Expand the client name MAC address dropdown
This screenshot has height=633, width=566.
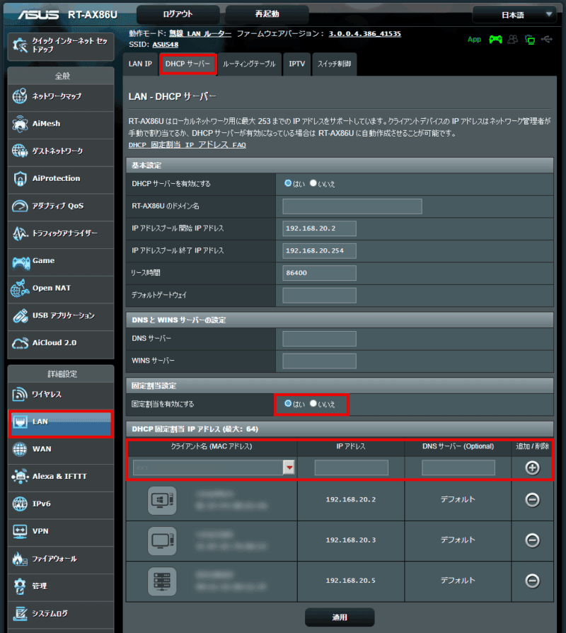tap(289, 468)
